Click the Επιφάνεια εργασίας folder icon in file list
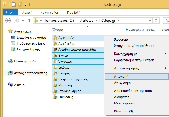 click(55, 79)
